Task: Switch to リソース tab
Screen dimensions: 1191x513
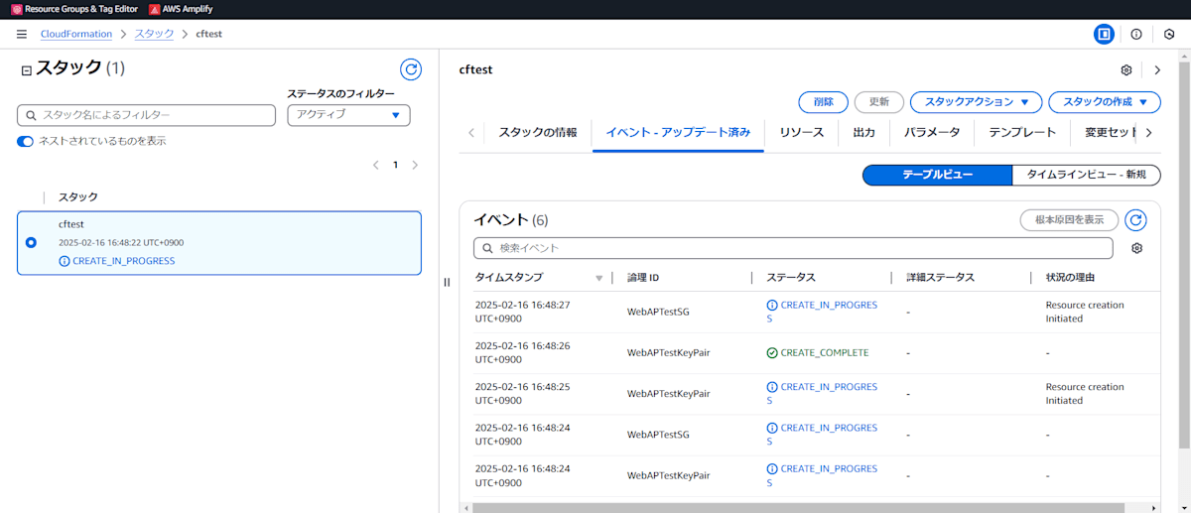Action: coord(801,132)
